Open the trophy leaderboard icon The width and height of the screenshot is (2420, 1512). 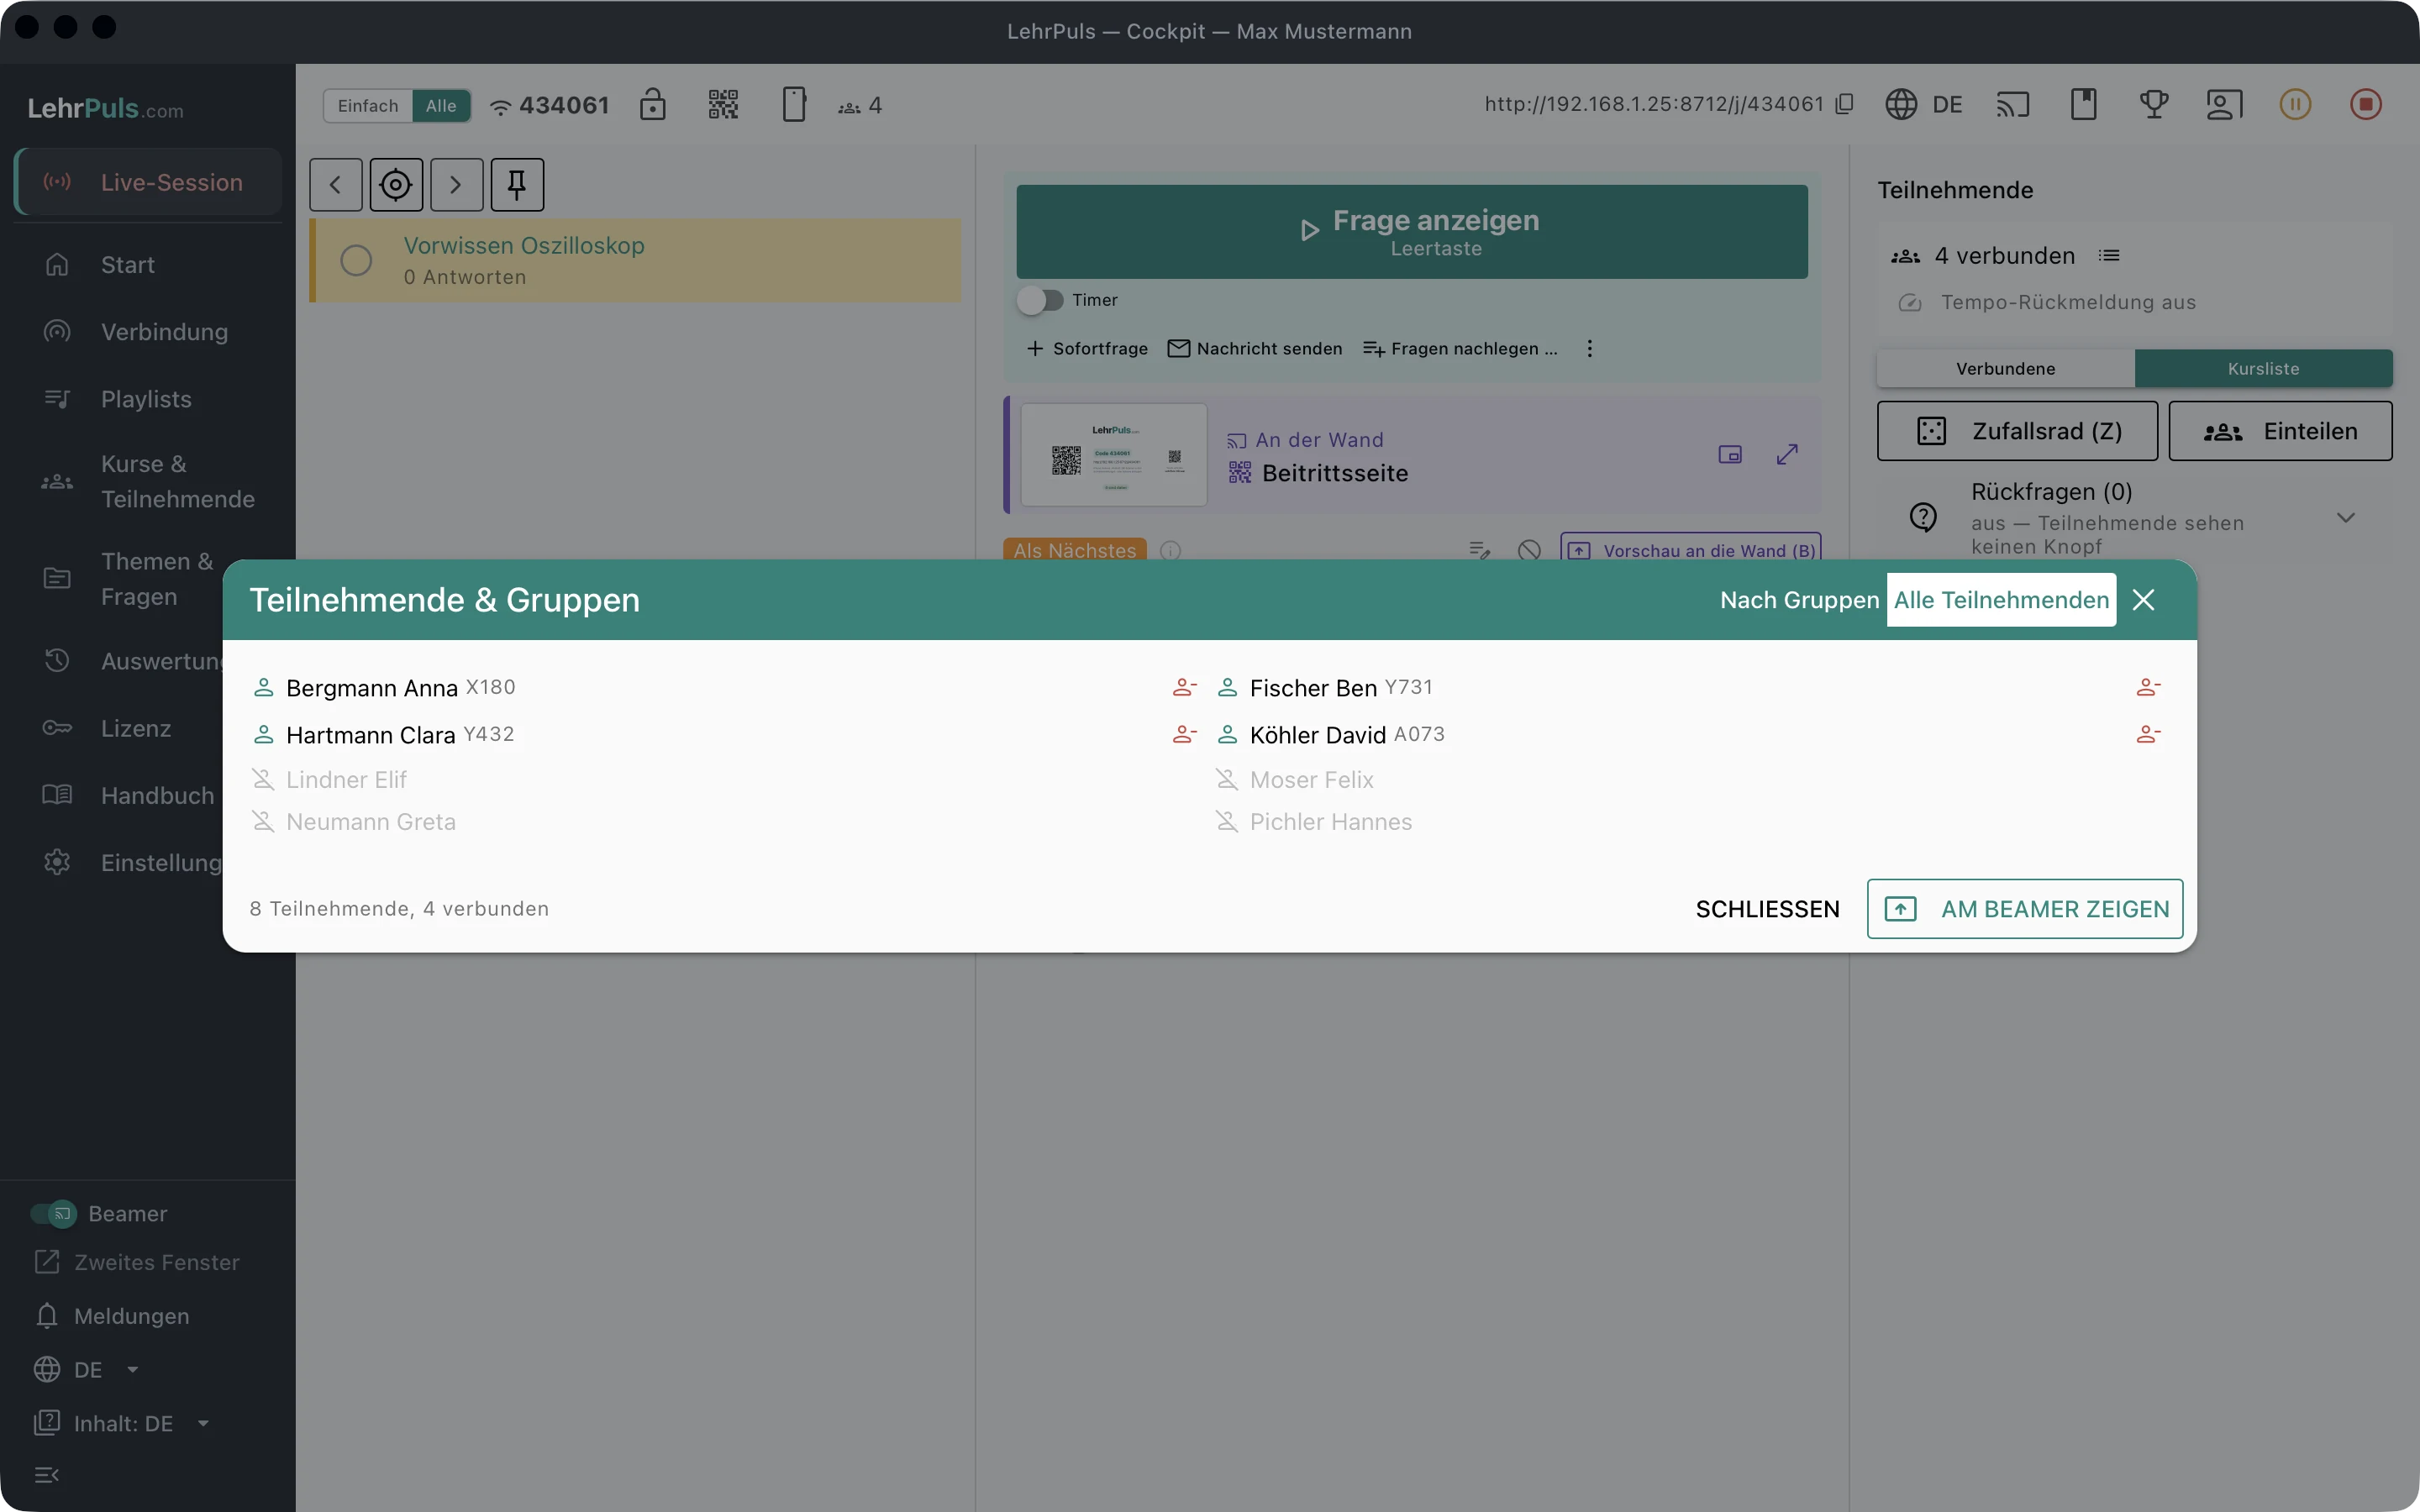click(2154, 104)
